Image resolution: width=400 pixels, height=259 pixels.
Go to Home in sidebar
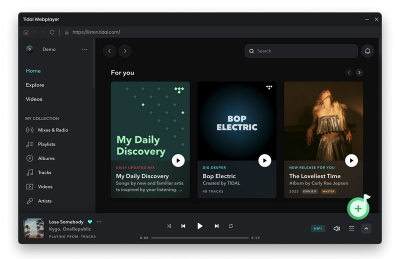(x=33, y=70)
